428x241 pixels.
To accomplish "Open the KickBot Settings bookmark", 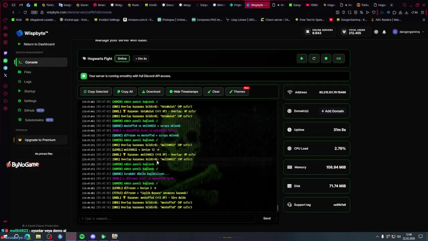I will pyautogui.click(x=107, y=20).
